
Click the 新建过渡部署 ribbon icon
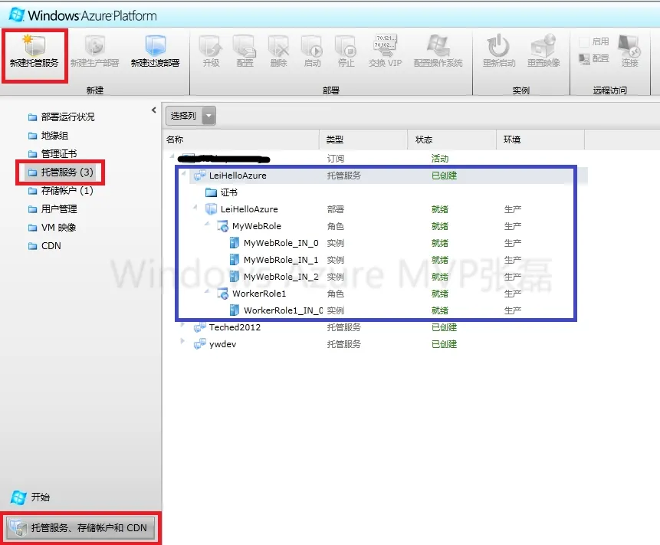pyautogui.click(x=155, y=45)
